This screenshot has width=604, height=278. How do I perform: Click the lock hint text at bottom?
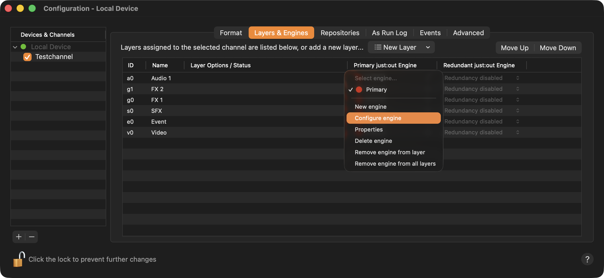point(92,259)
